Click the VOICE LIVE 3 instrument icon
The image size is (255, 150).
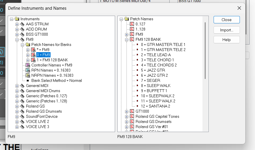coord(22,127)
